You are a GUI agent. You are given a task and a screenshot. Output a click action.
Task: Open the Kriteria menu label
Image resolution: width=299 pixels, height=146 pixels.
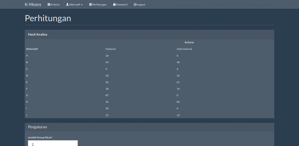(55, 5)
